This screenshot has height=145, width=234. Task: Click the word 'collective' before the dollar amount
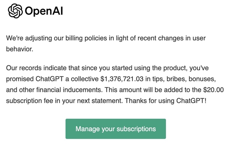pyautogui.click(x=85, y=79)
